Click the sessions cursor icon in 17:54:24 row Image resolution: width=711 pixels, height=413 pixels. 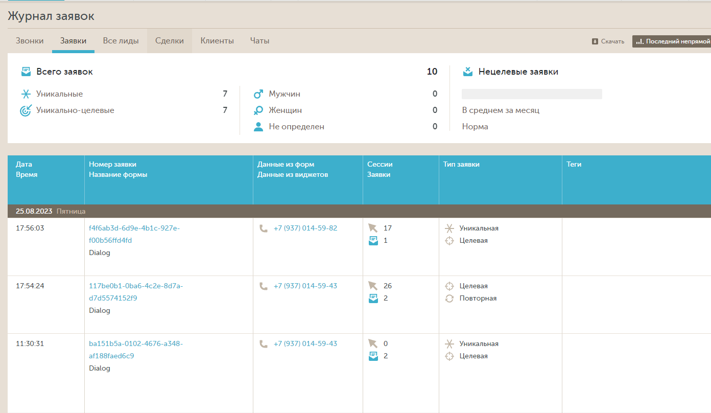[373, 286]
